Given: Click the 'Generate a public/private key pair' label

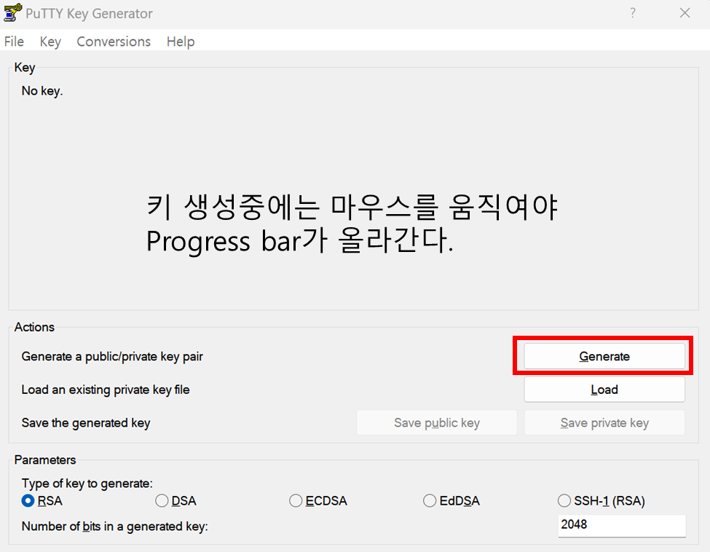Looking at the screenshot, I should (x=112, y=356).
